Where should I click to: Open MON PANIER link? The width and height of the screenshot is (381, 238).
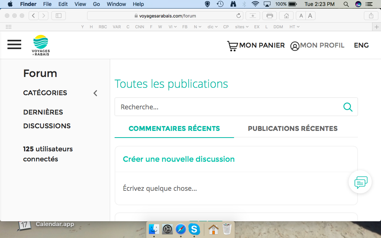point(262,45)
